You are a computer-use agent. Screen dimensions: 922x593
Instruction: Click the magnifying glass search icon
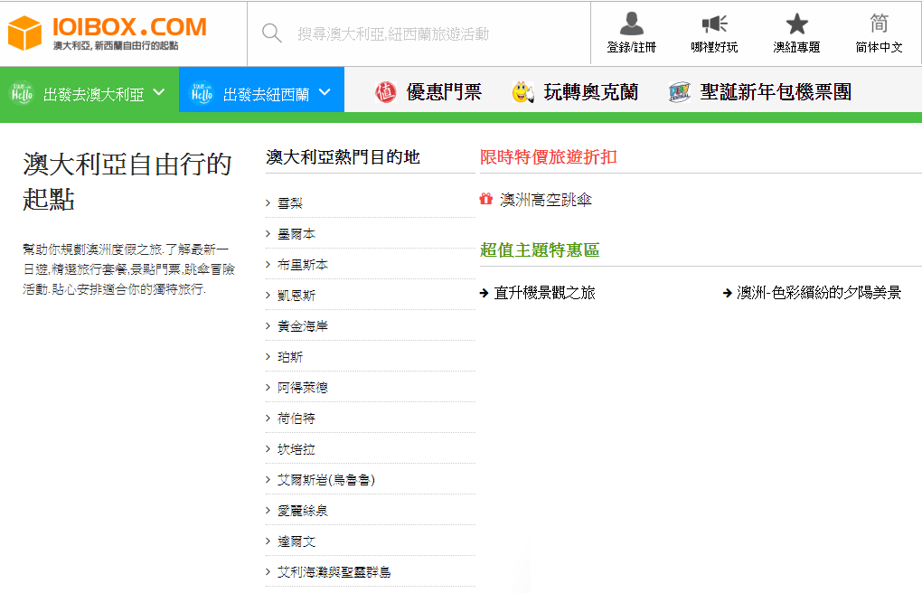271,33
